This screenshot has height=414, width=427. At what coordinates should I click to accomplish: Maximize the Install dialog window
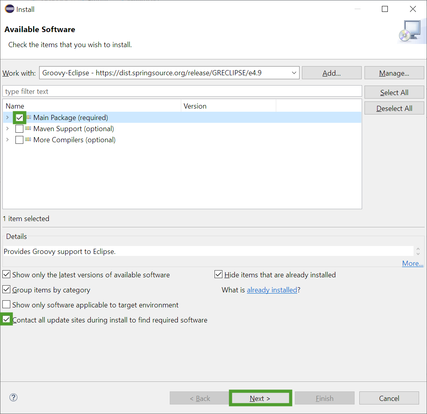coord(385,9)
